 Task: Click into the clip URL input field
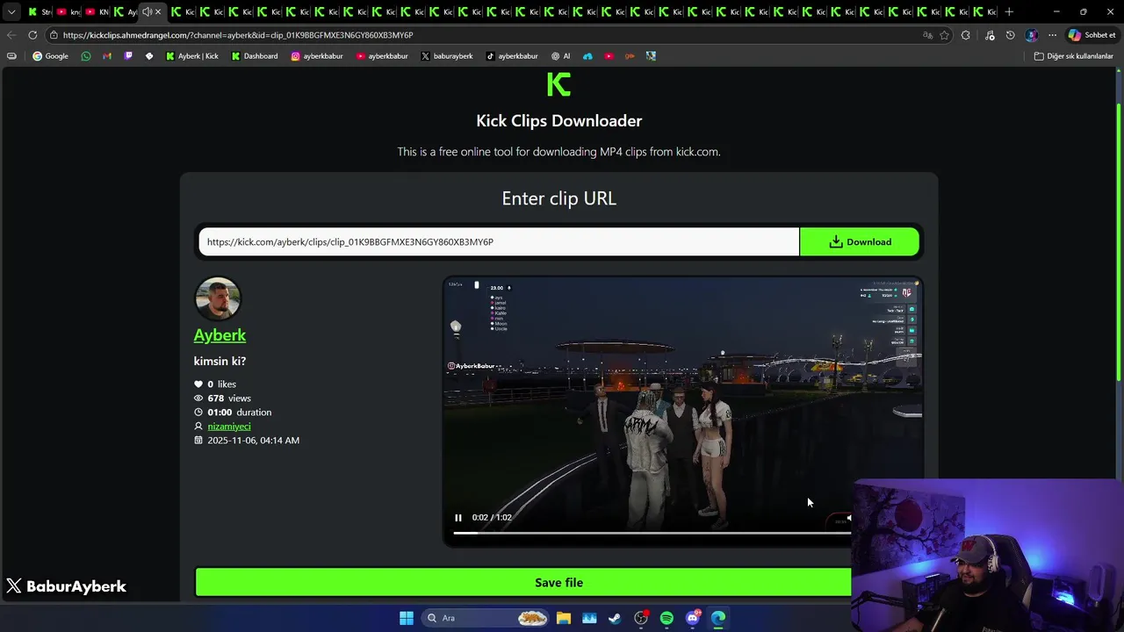499,242
